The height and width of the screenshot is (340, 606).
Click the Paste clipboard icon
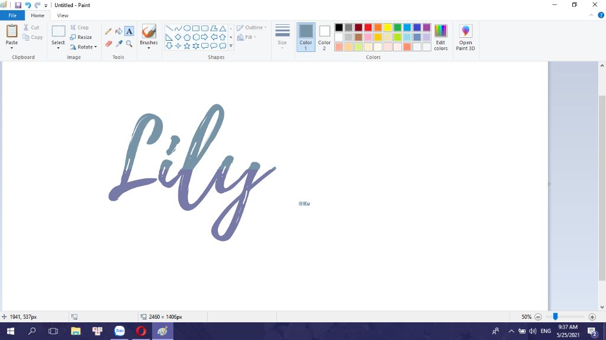click(12, 31)
